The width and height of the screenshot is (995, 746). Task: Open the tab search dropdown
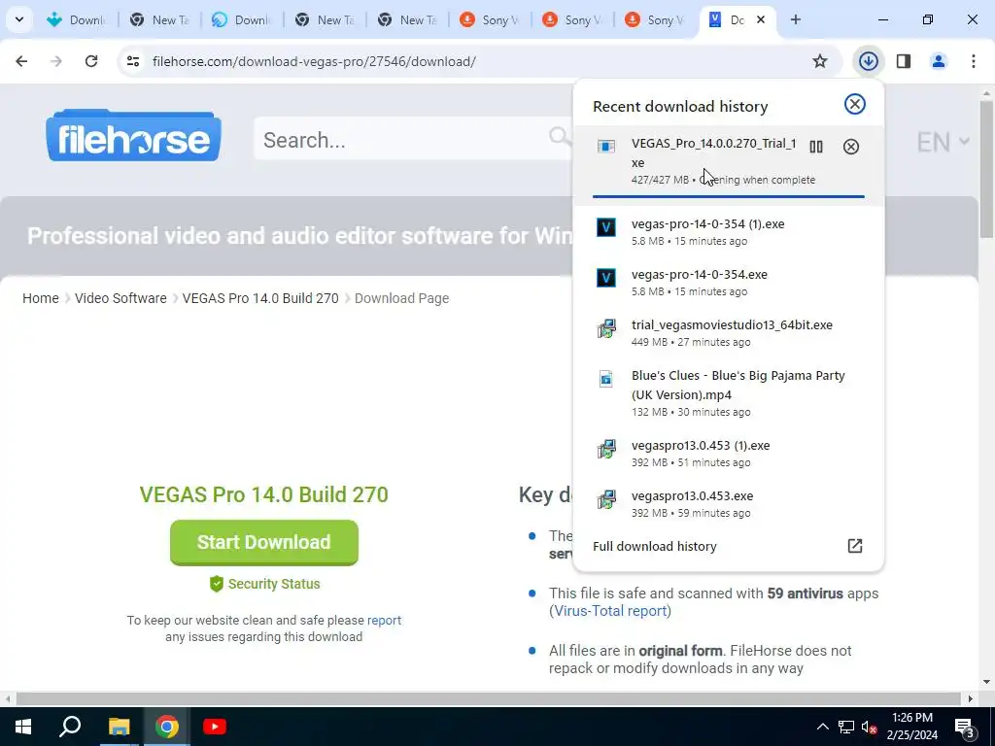(19, 19)
